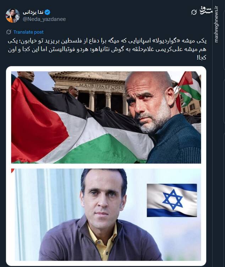Screen dimensions: 225x267
Task: Open the top photo with the Palestinian flag
Action: 106,117
